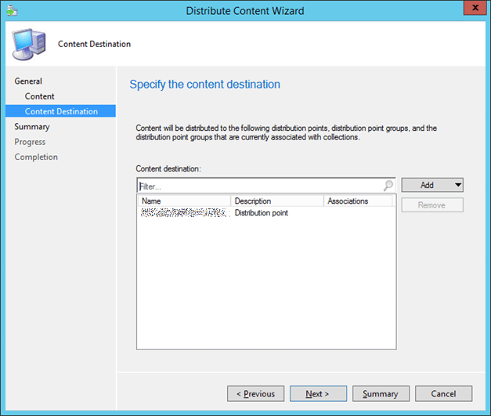
Task: Sort by the Name column header
Action: click(183, 201)
